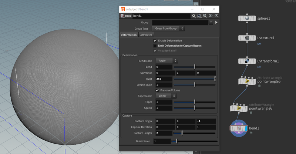Click the Capture Length input field

pyautogui.click(x=164, y=133)
